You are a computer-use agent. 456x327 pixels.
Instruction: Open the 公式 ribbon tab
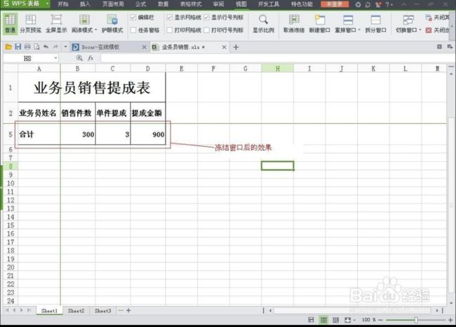[x=140, y=4]
